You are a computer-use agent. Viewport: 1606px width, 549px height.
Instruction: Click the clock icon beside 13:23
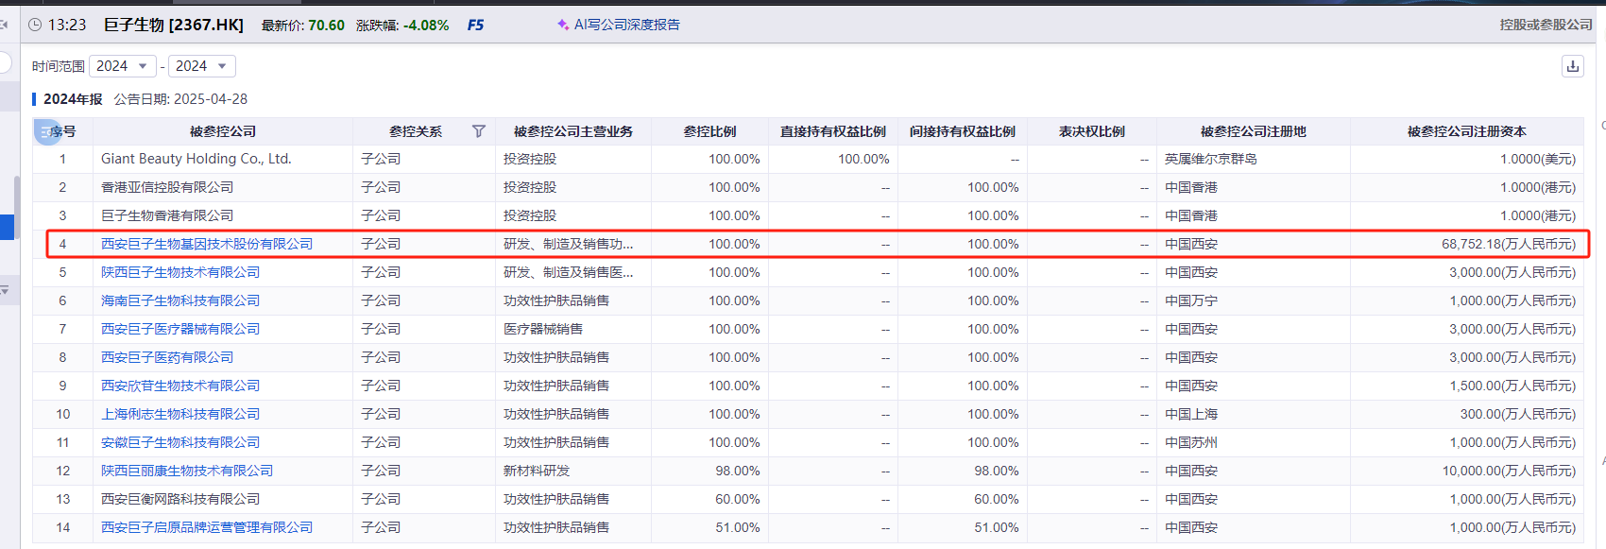(35, 25)
